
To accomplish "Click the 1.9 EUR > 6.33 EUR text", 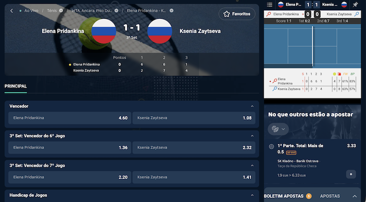I will pyautogui.click(x=292, y=175).
